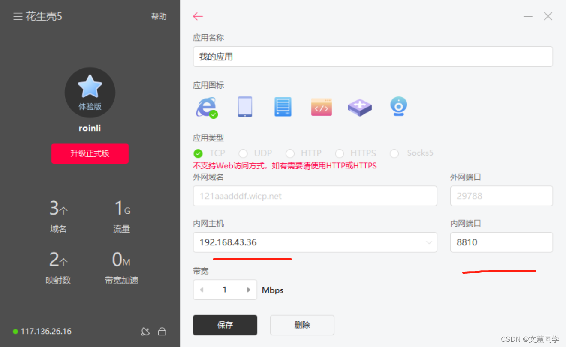Image resolution: width=566 pixels, height=347 pixels.
Task: Select the Internet Explorer browser app icon
Action: click(206, 107)
